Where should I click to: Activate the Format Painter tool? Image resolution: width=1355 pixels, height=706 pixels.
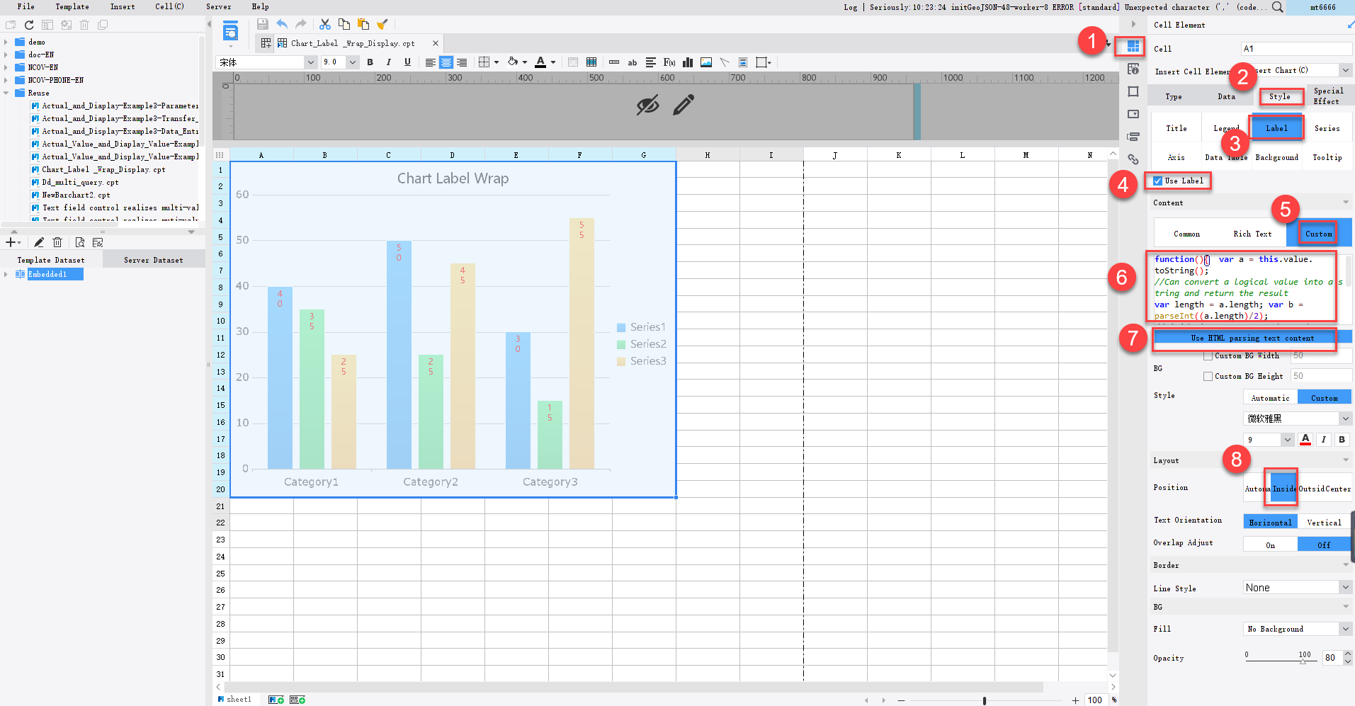[x=383, y=23]
